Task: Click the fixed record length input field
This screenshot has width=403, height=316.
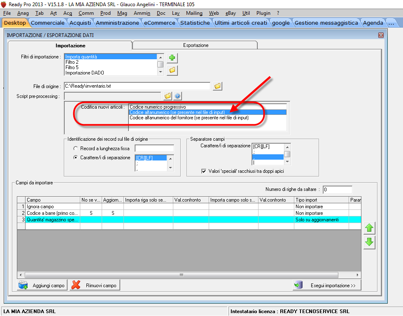Action: pos(154,148)
